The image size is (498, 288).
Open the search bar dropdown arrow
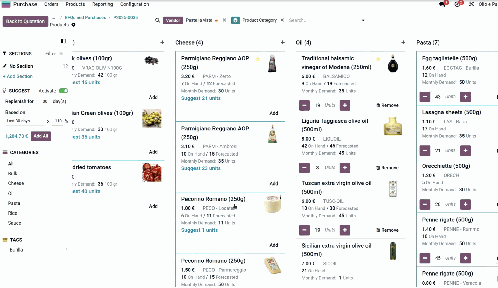click(x=363, y=20)
